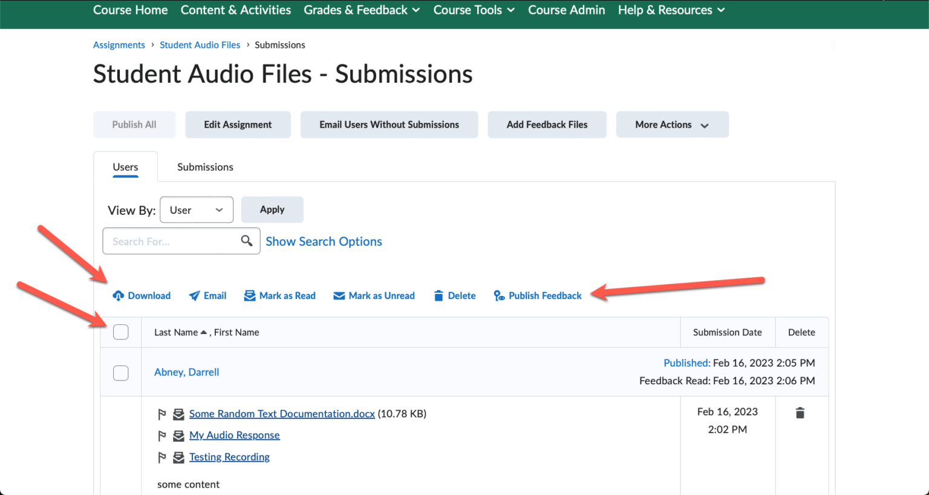This screenshot has height=495, width=929.
Task: Click the Publish Feedback icon
Action: pyautogui.click(x=499, y=296)
